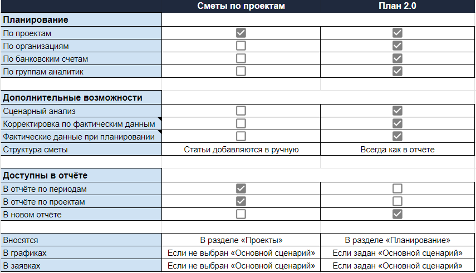This screenshot has height=273, width=476.
Task: Toggle «В отчёте по проектам» for Сметы по проектам
Action: point(241,201)
